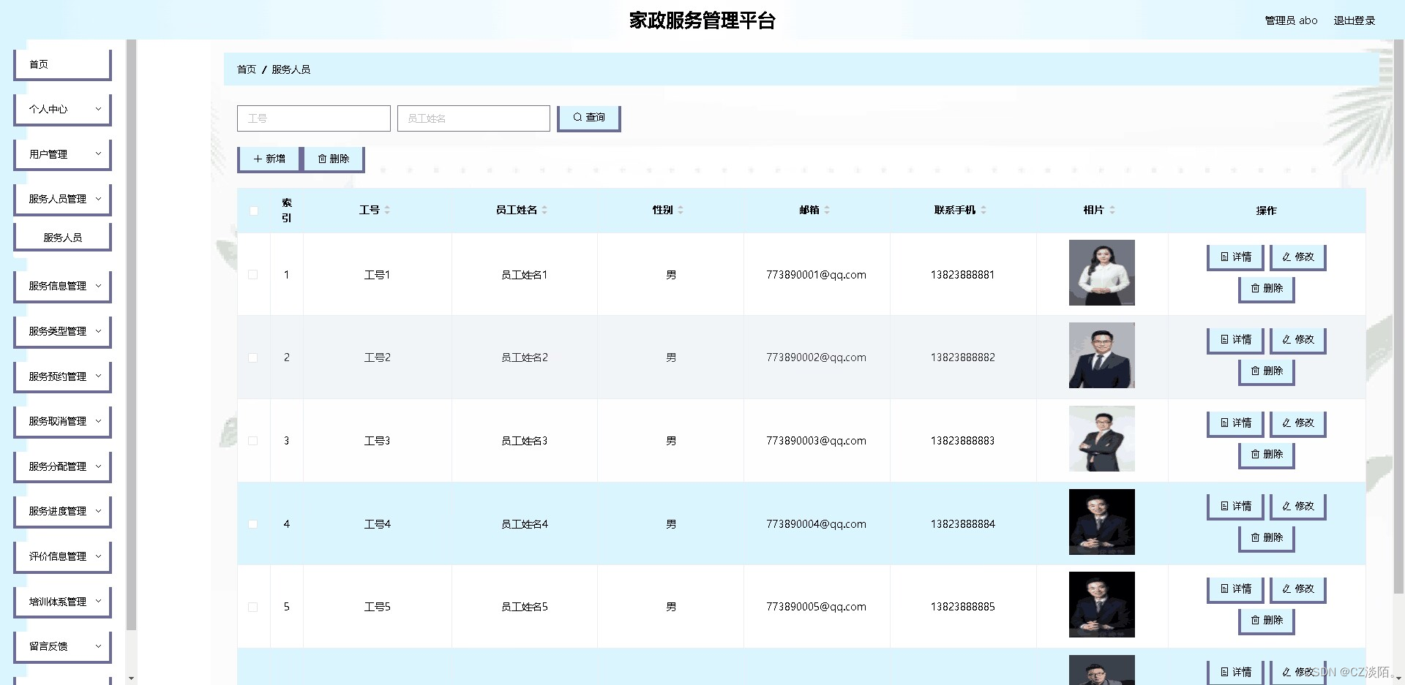The height and width of the screenshot is (685, 1405).
Task: Click 修改 pencil for 工号1 row
Action: point(1297,257)
